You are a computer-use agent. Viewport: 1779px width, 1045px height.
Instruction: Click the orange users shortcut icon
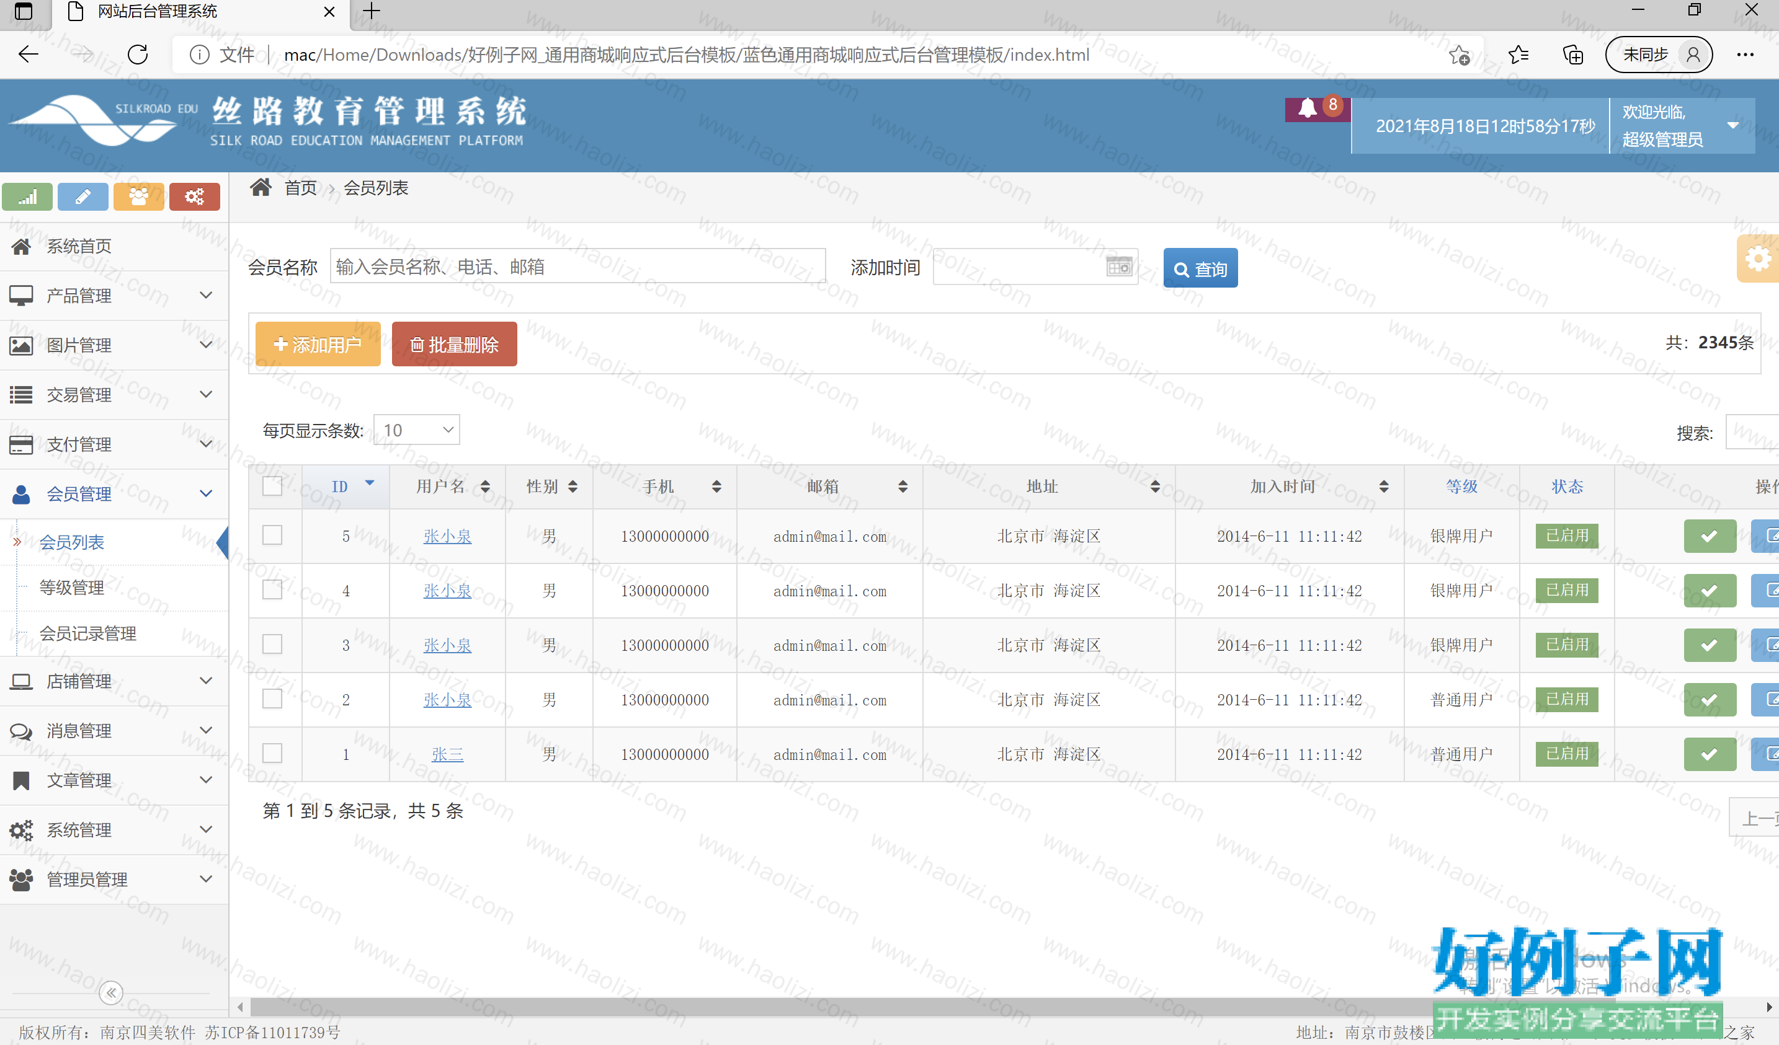coord(138,196)
